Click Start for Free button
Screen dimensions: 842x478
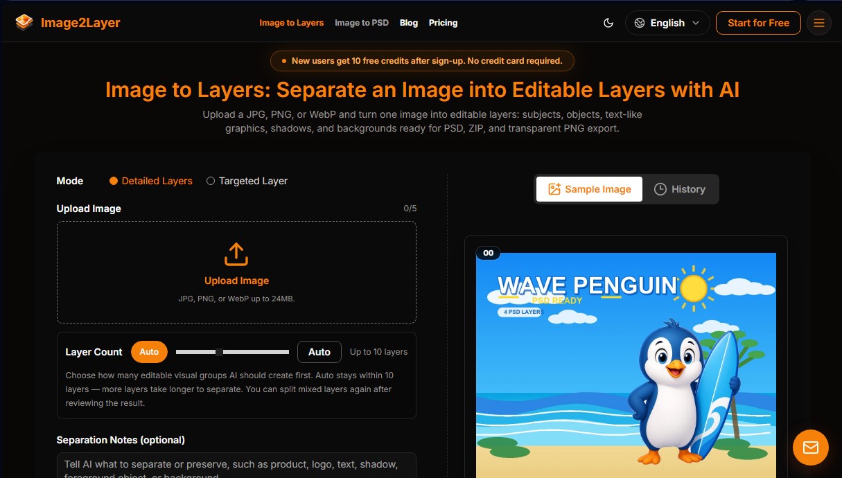758,23
